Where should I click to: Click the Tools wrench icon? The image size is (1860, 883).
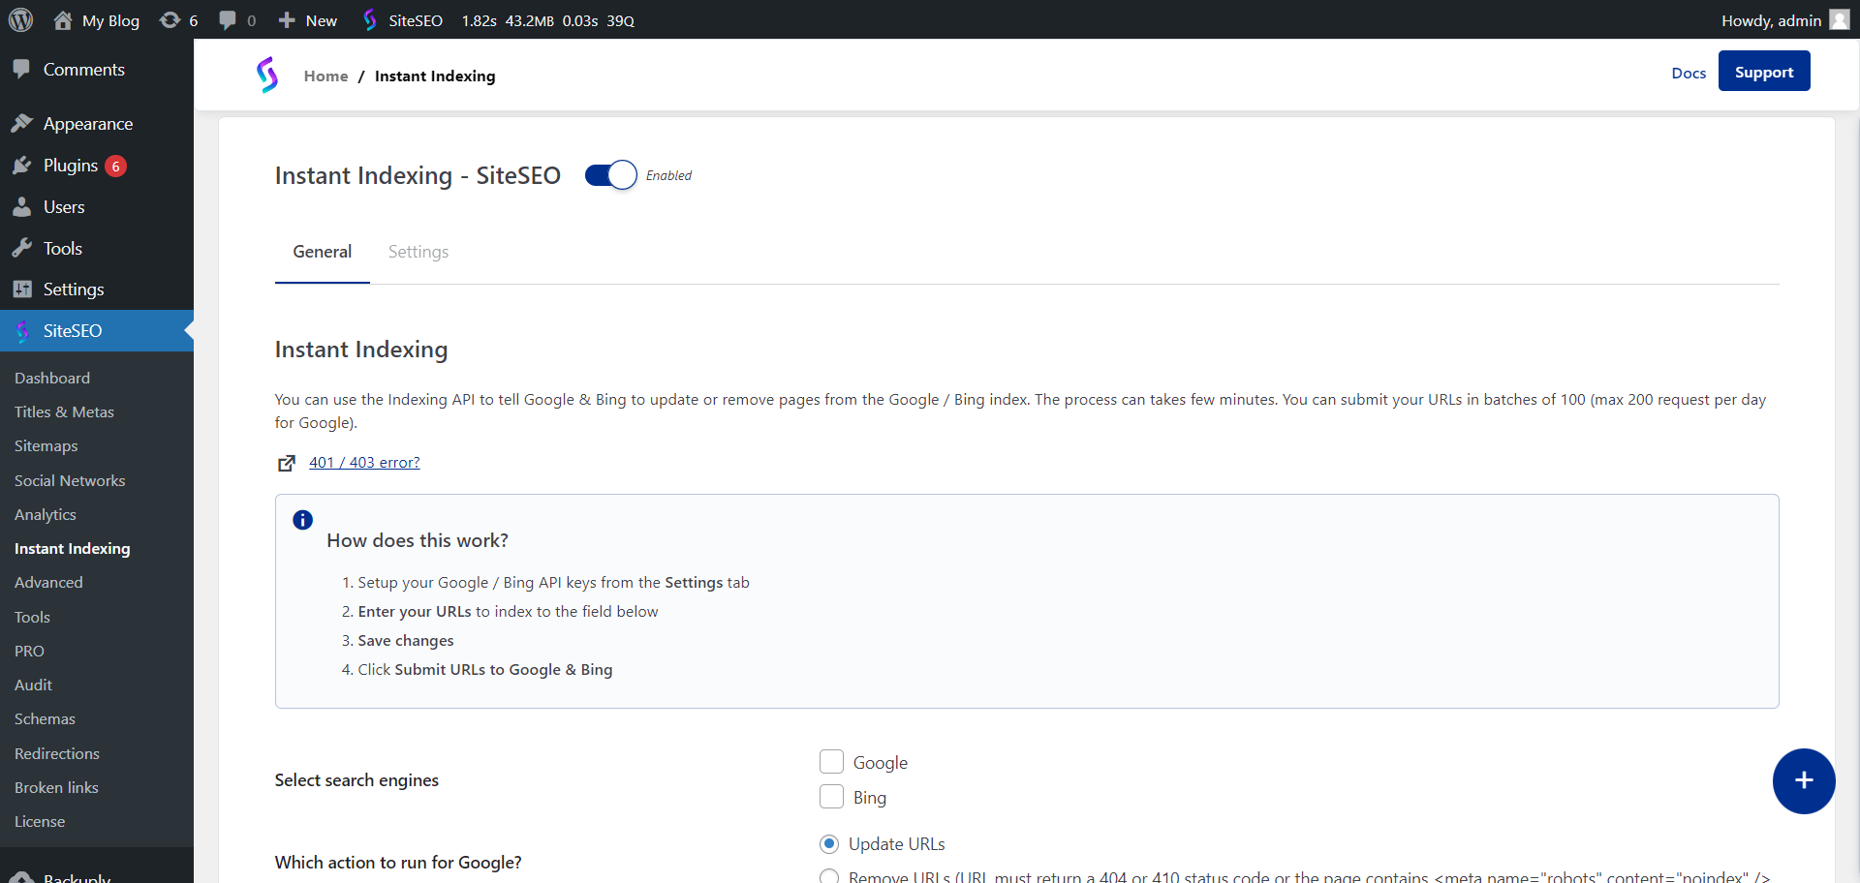coord(21,248)
